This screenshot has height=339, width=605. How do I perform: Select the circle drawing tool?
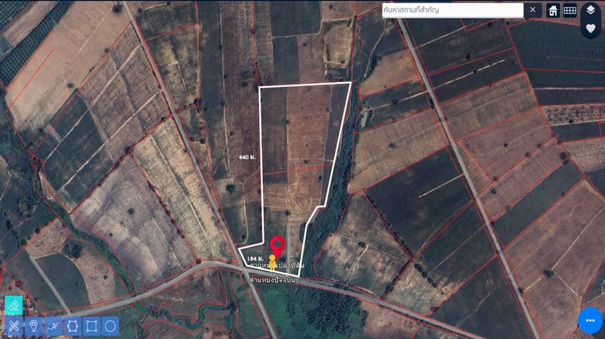coord(110,326)
